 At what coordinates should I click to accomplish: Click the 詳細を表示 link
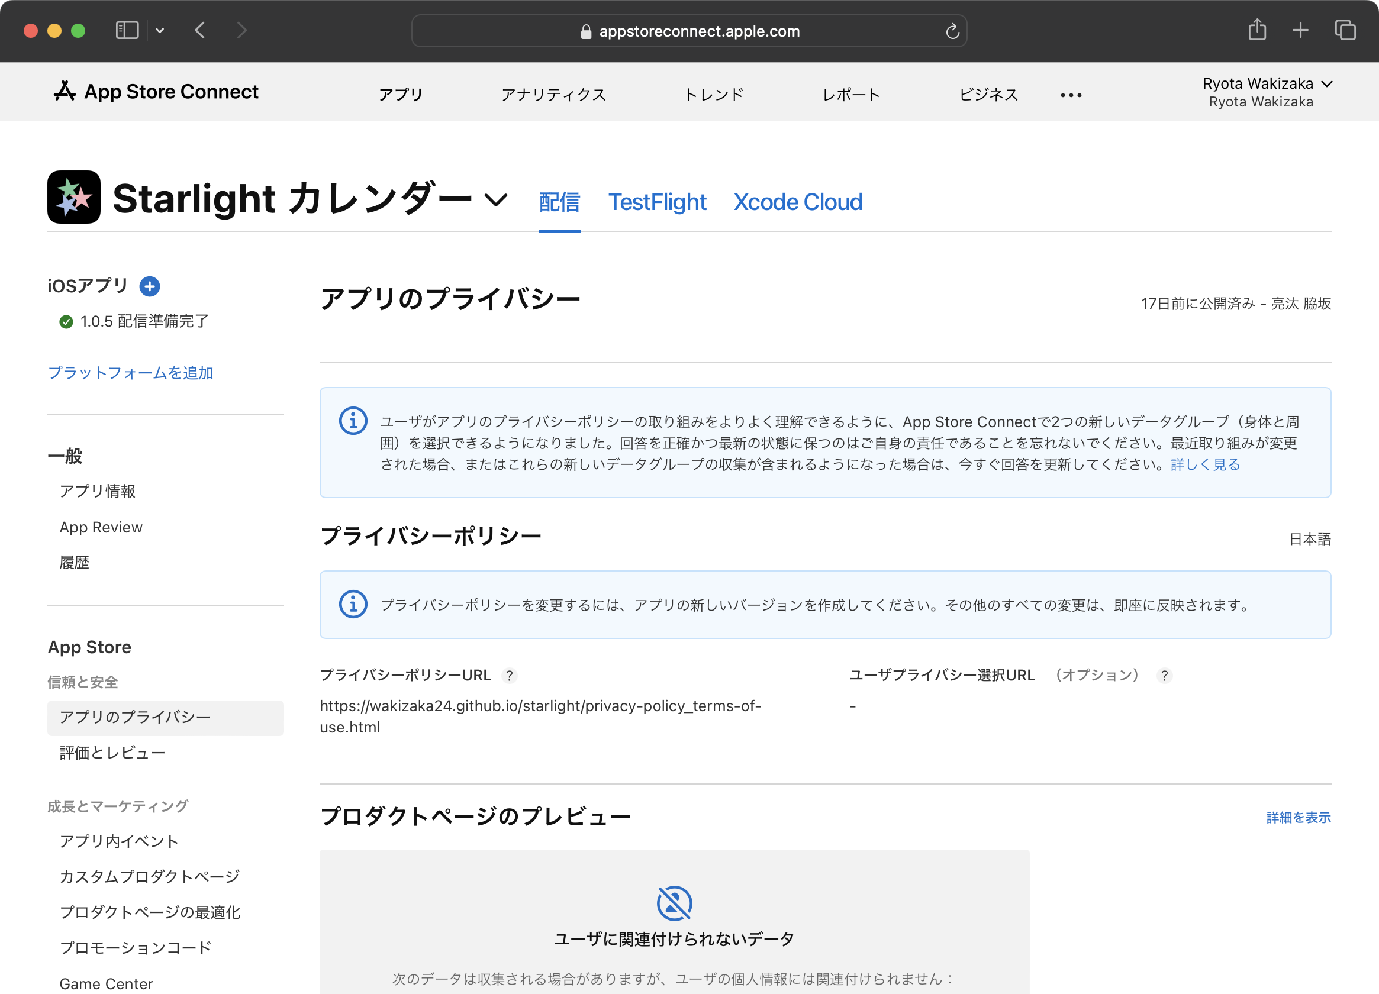click(1298, 818)
